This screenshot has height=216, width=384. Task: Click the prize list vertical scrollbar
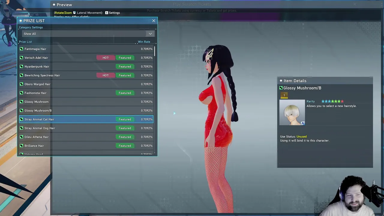155,51
